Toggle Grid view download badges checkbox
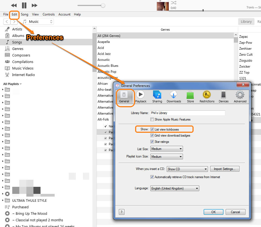This screenshot has height=227, width=261. coord(152,135)
